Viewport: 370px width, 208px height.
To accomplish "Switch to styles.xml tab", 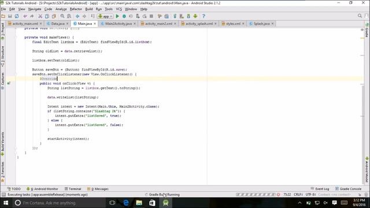I will pyautogui.click(x=233, y=24).
